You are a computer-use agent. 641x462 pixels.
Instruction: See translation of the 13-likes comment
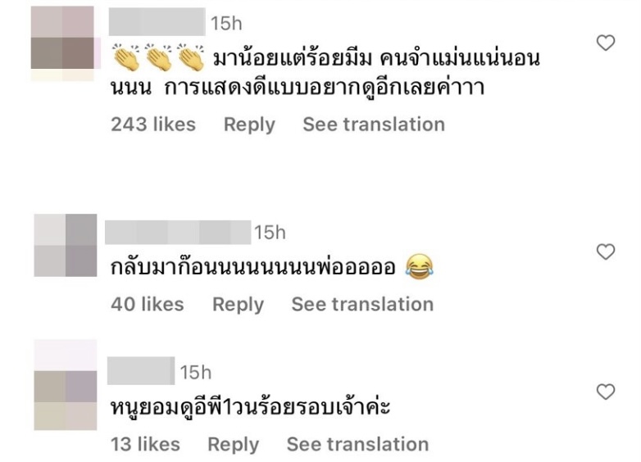coord(357,444)
